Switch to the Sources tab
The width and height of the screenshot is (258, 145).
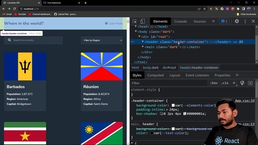(x=200, y=21)
